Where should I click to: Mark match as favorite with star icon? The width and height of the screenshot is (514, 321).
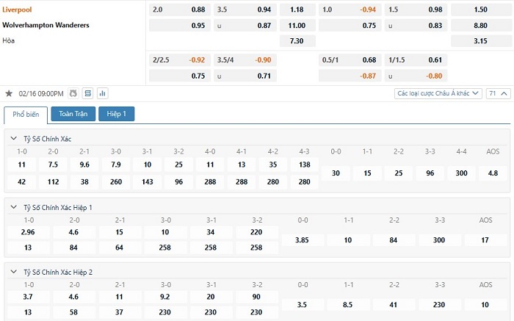9,94
